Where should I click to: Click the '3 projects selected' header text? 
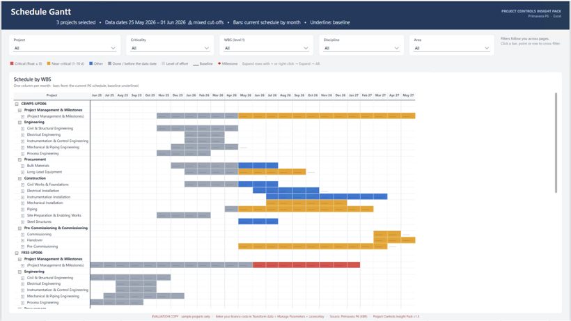76,22
